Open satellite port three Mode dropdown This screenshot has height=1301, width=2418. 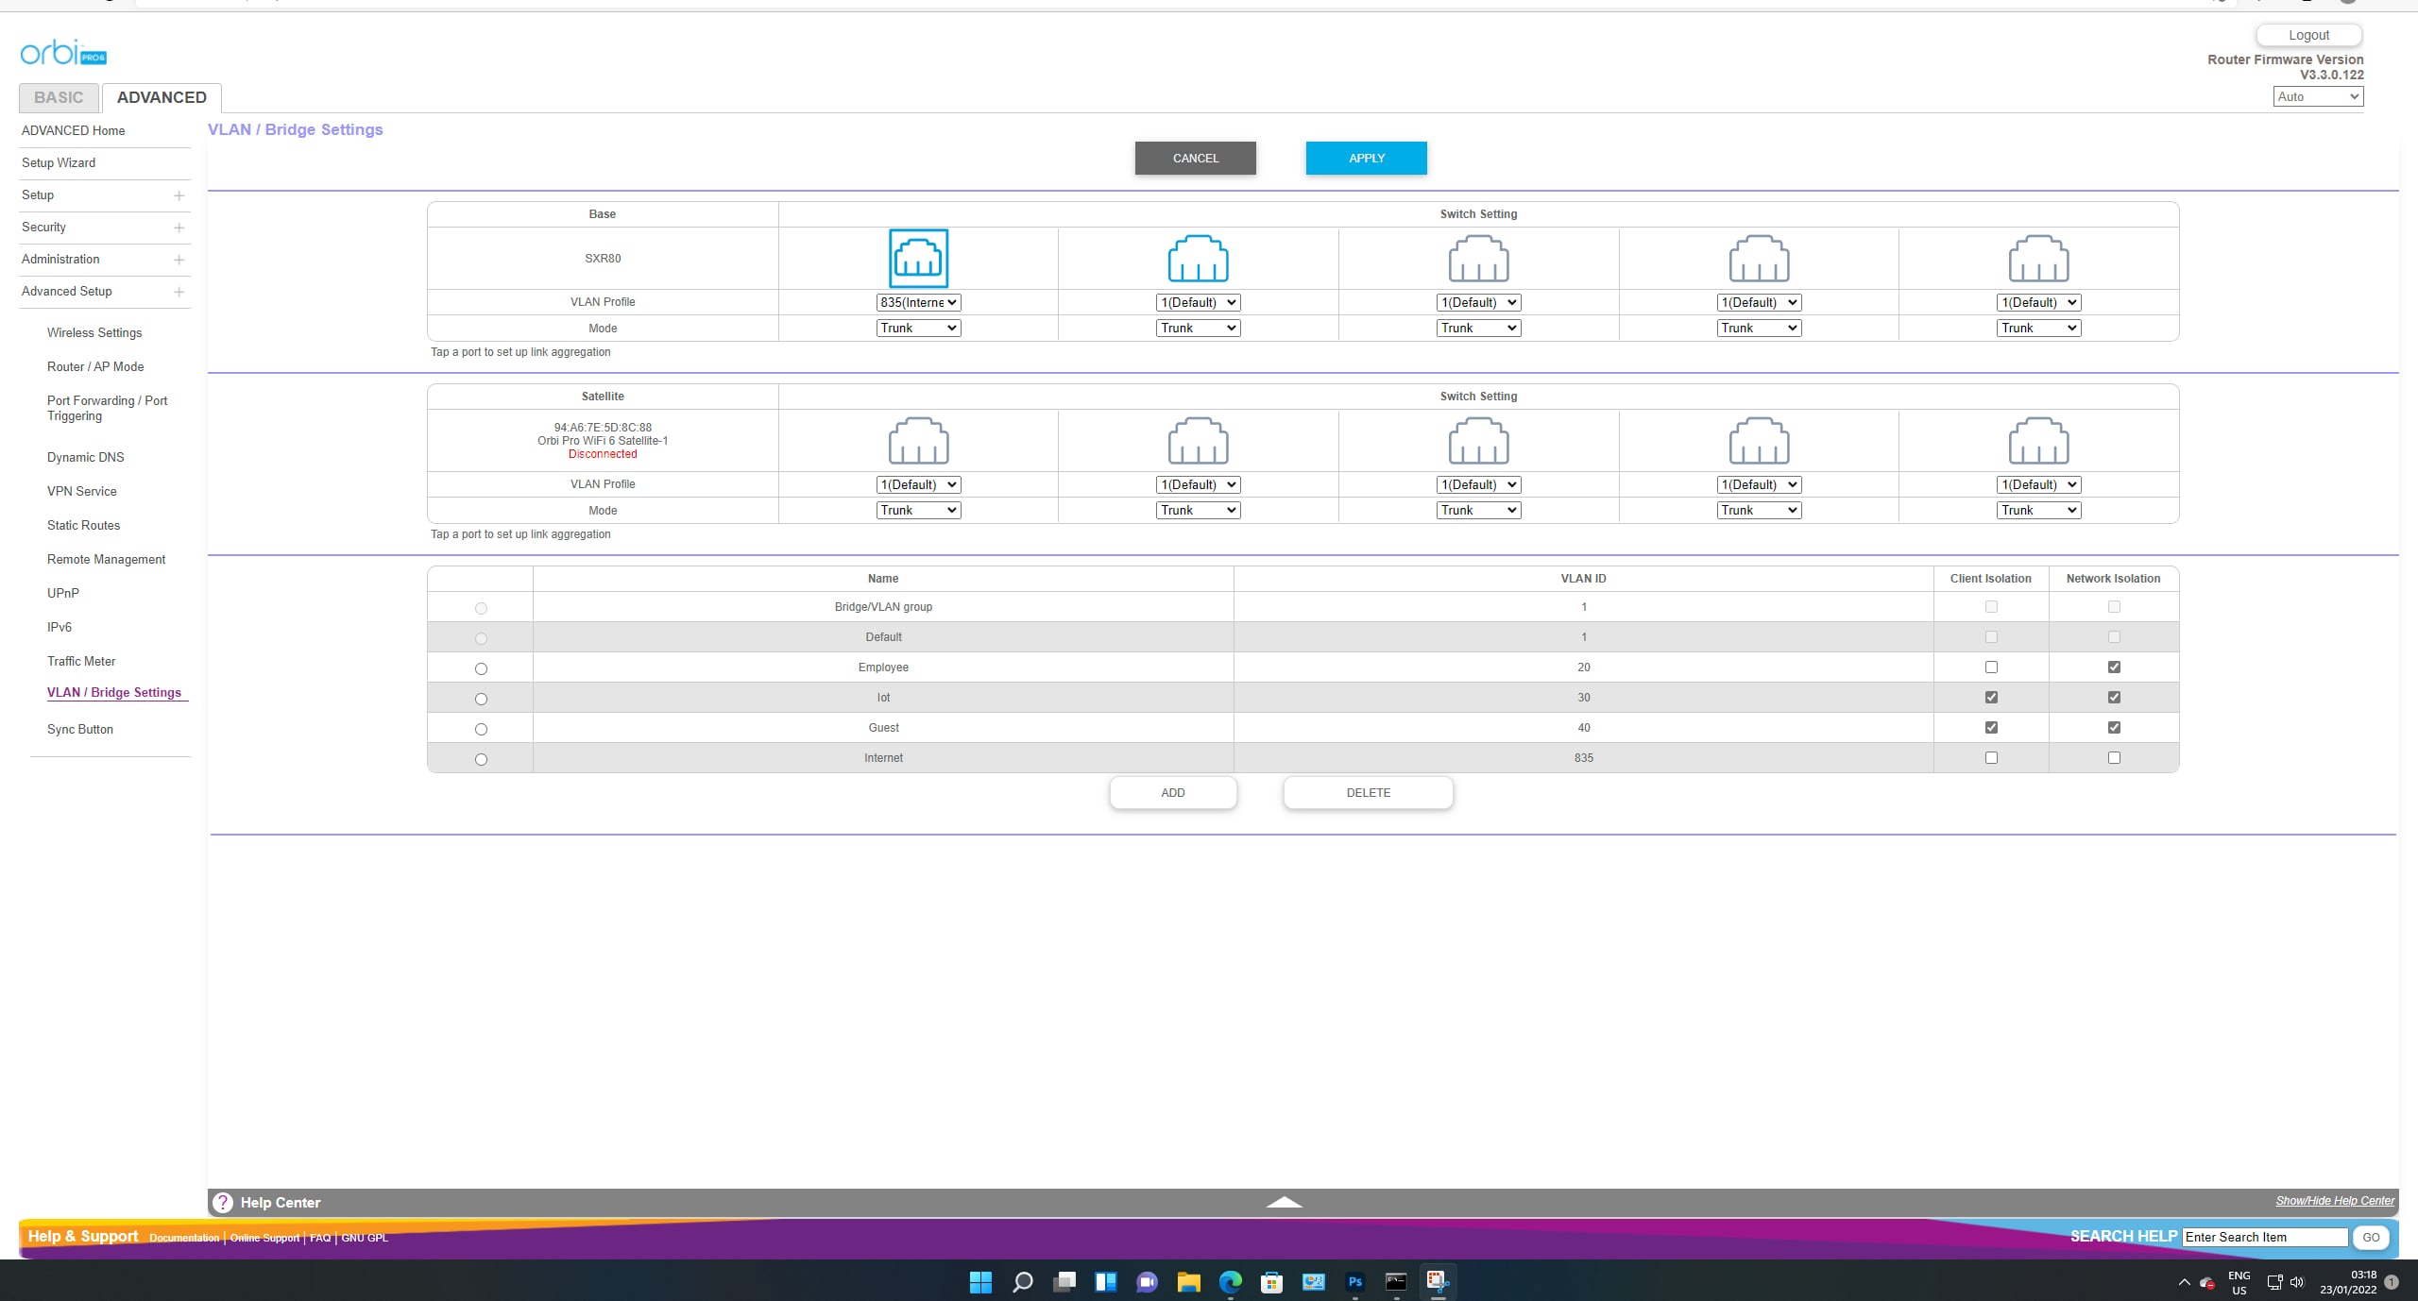tap(1478, 510)
